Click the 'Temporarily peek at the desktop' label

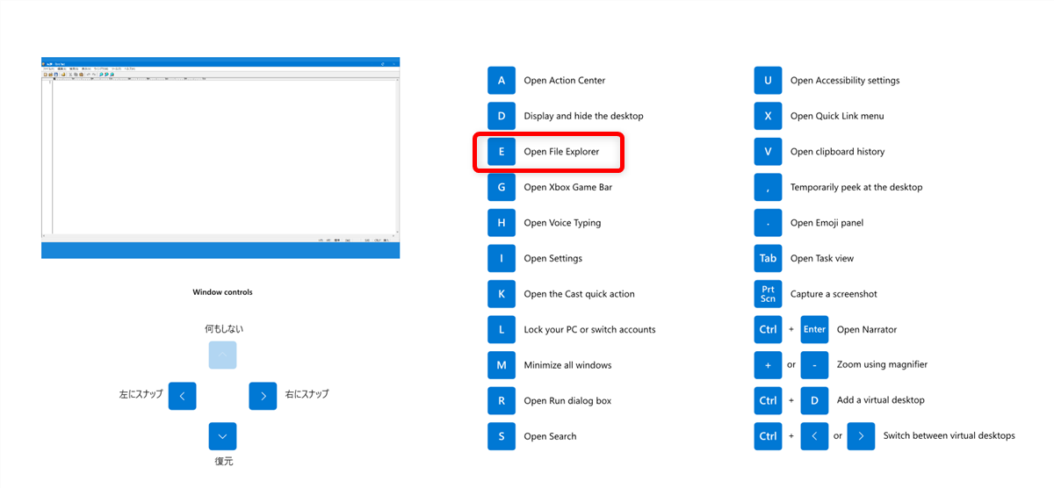click(x=856, y=187)
